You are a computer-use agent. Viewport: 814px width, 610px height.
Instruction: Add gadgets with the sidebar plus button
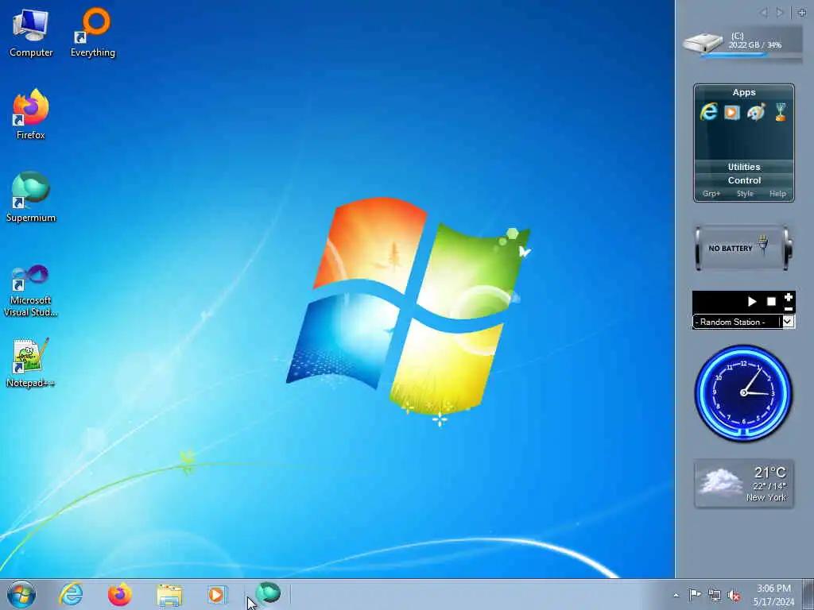point(802,13)
